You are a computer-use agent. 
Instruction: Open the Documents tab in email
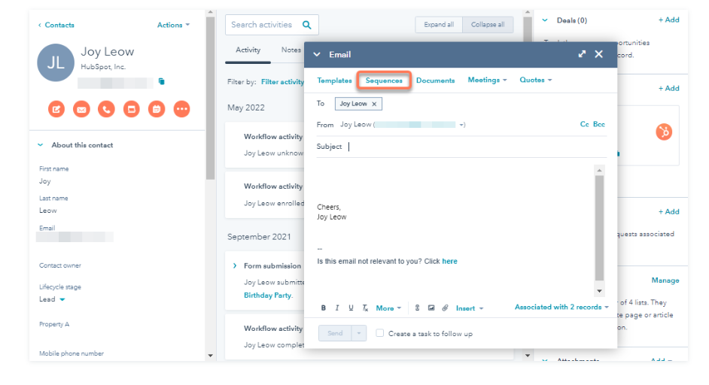(x=436, y=80)
